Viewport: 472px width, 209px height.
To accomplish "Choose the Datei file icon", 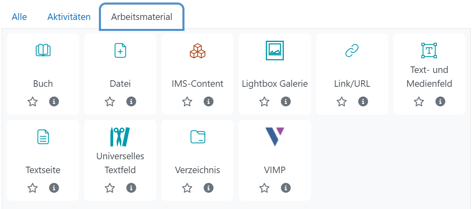I will click(120, 51).
